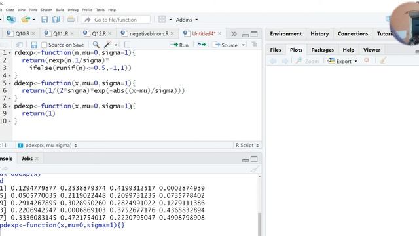Change file type via R Script selector

247,146
